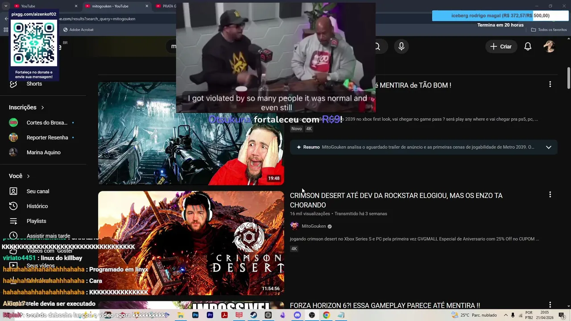
Task: Open Google Chrome from the taskbar
Action: pyautogui.click(x=326, y=315)
